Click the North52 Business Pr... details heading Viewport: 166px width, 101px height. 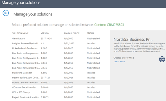(x=133, y=39)
